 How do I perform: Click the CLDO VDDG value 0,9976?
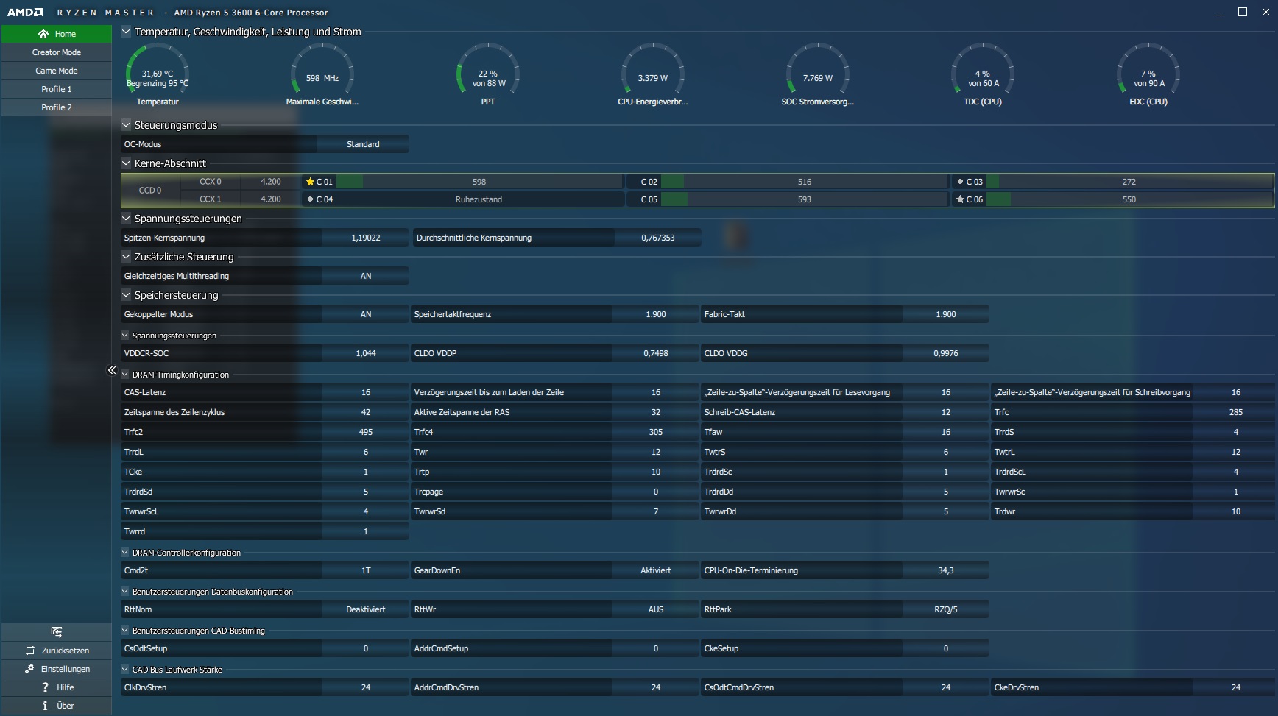[946, 353]
